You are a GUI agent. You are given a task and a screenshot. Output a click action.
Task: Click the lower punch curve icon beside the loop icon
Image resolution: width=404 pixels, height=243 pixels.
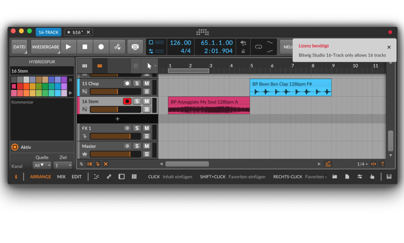pos(270,51)
